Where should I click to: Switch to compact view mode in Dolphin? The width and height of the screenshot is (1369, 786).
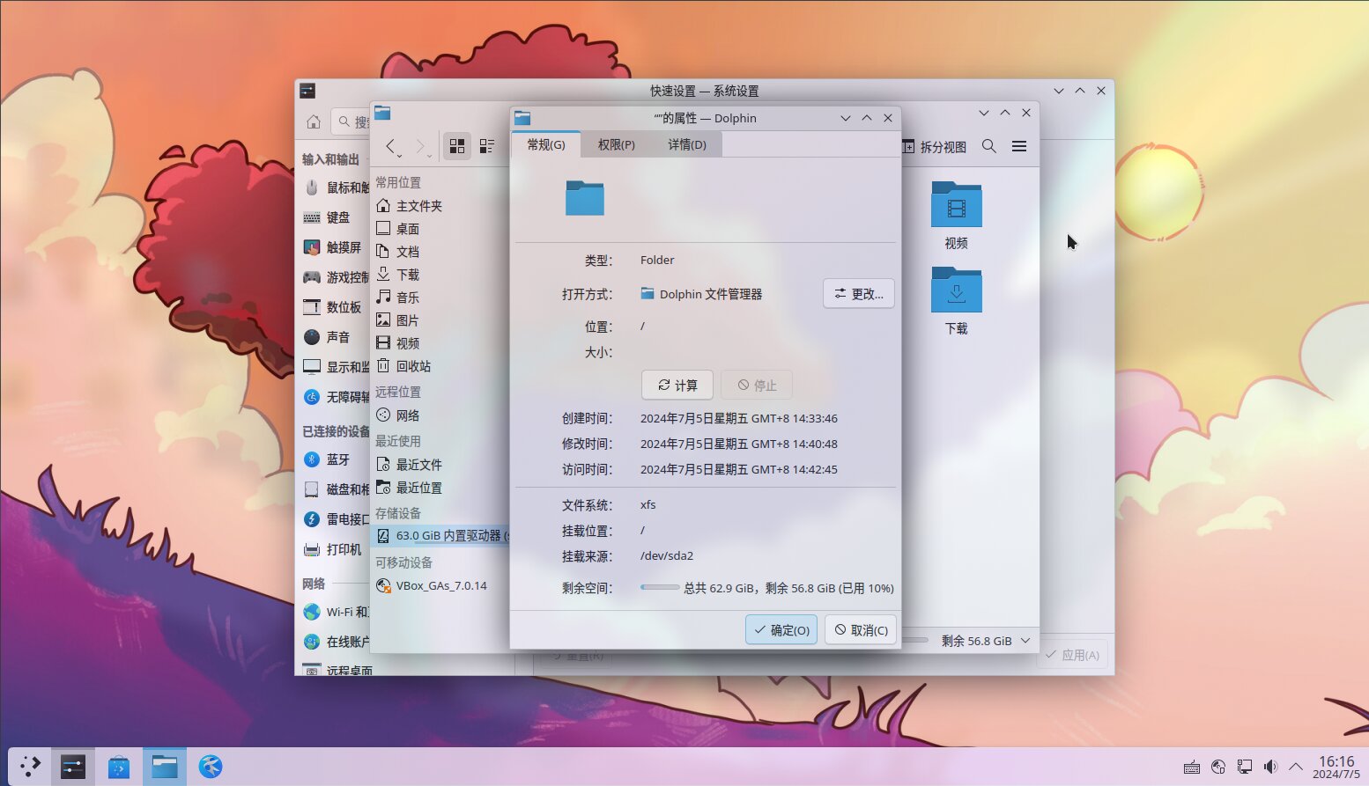coord(487,146)
